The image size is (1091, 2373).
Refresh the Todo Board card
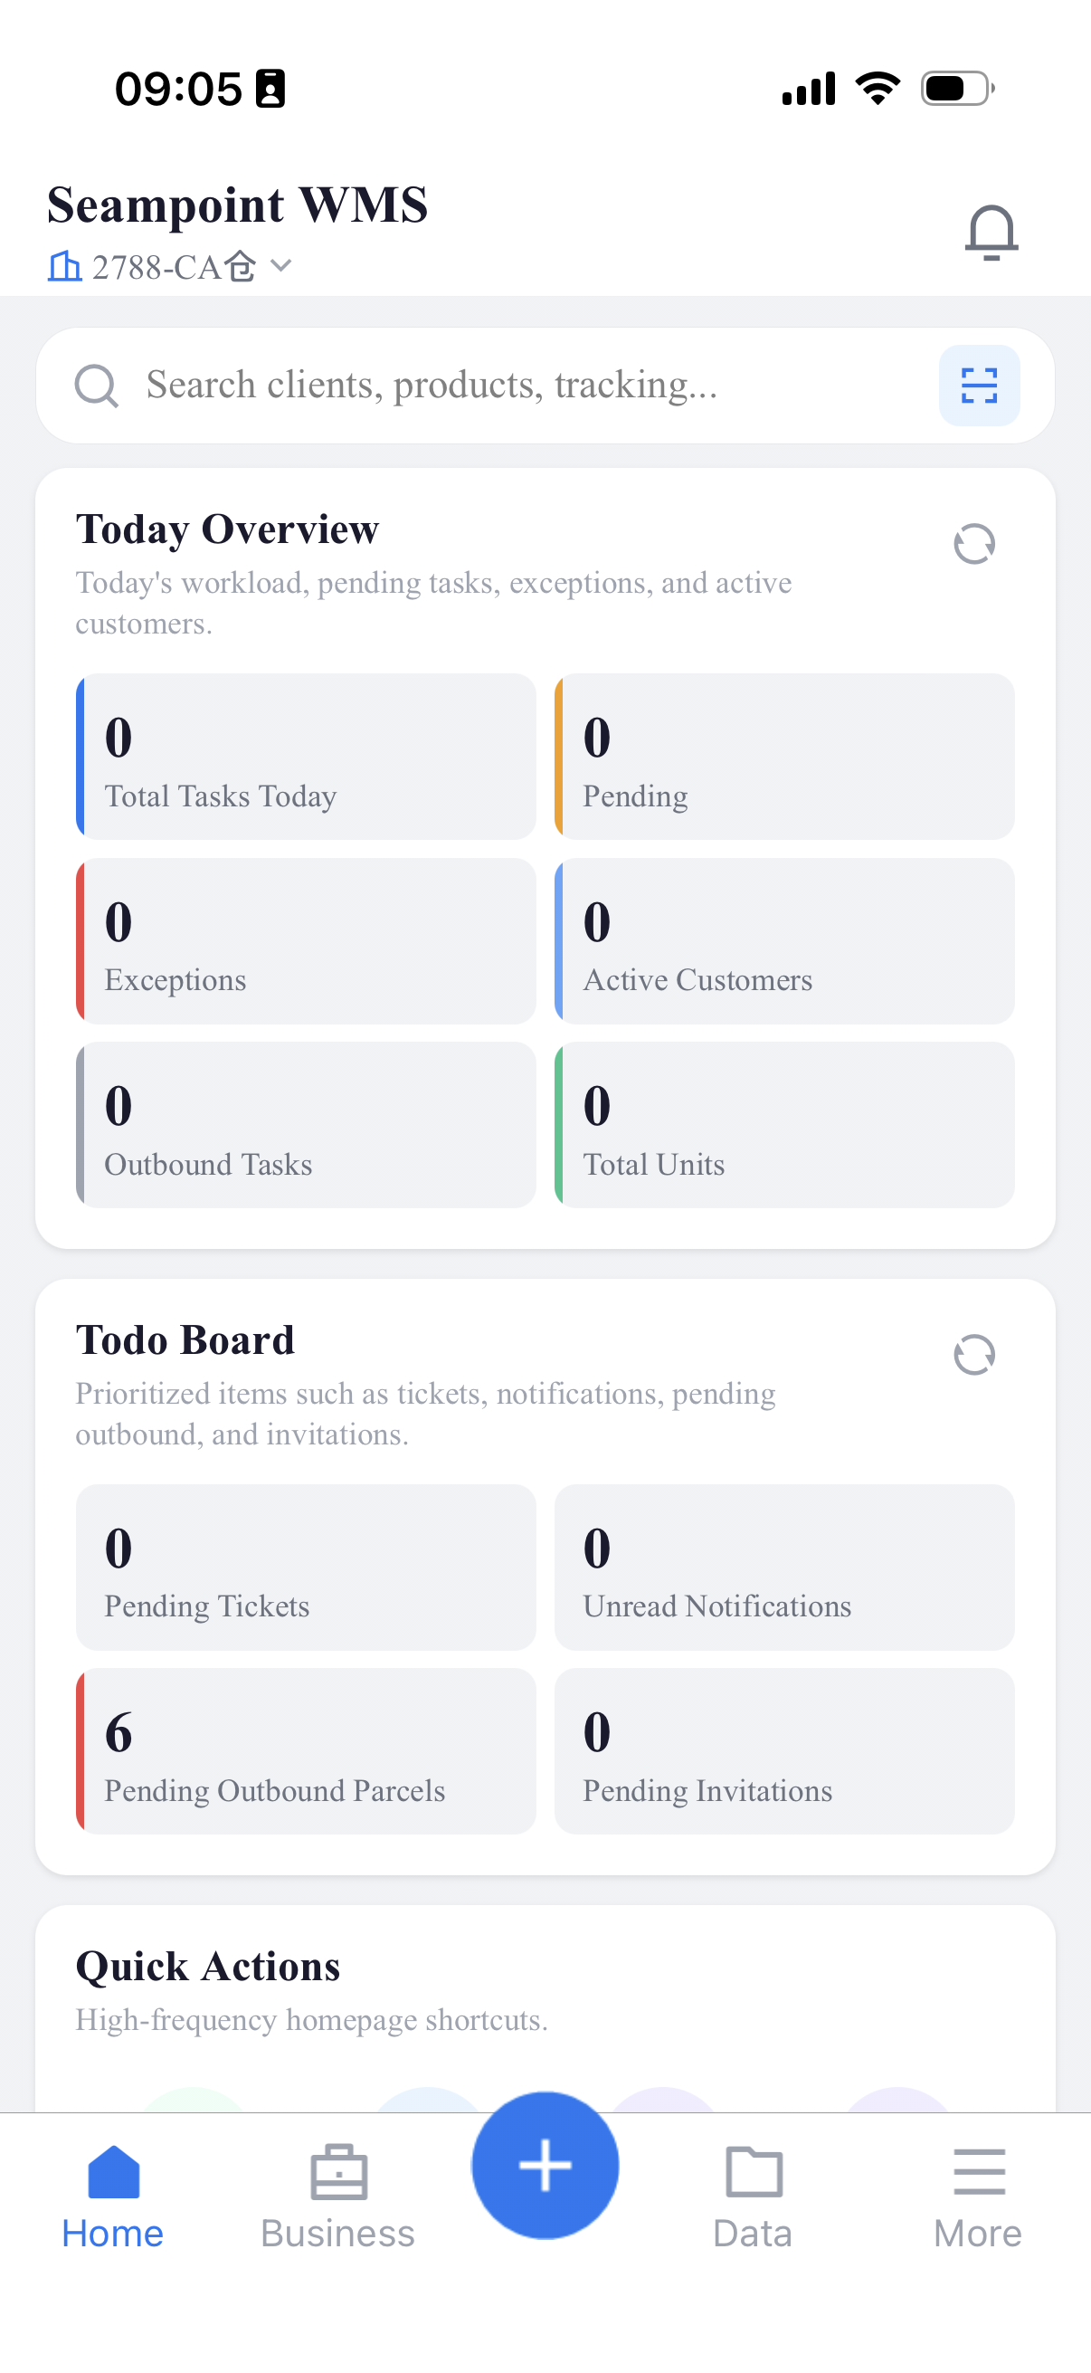coord(974,1354)
